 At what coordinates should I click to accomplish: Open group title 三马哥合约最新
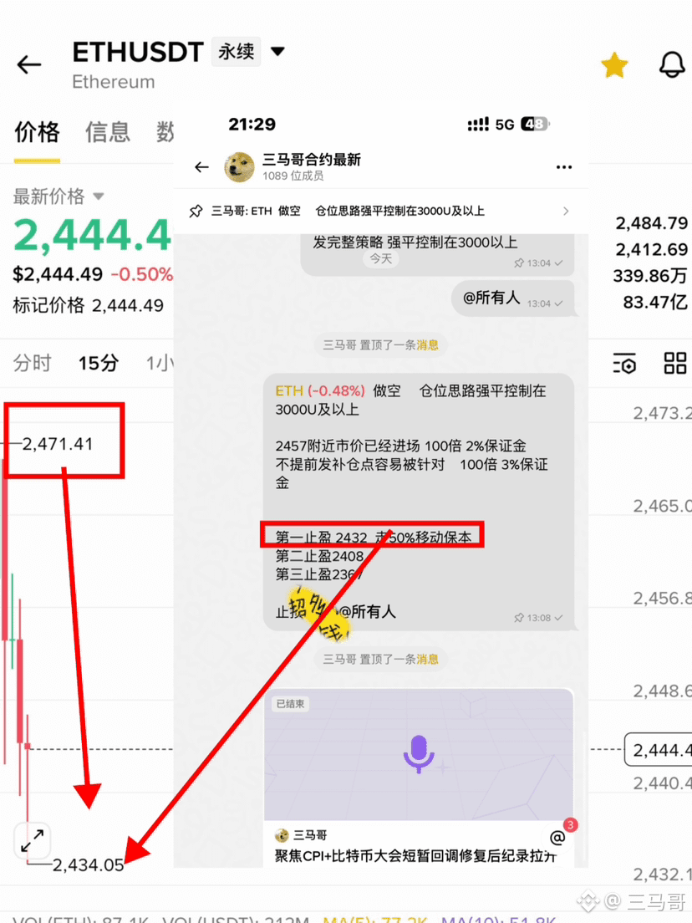pyautogui.click(x=311, y=160)
